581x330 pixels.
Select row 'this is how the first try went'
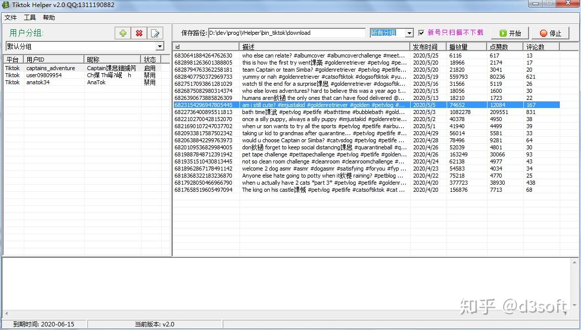[366, 63]
